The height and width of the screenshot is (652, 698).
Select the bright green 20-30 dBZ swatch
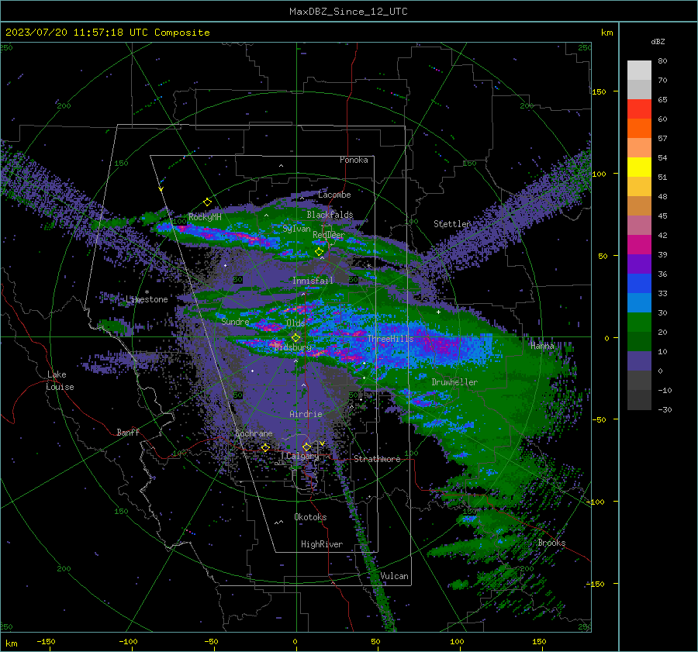coord(639,322)
